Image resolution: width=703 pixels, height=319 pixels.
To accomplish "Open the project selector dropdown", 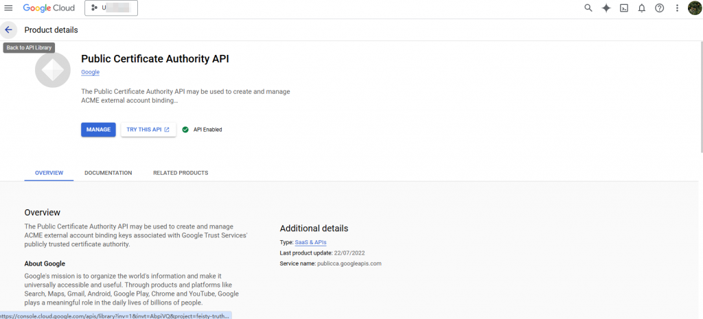I will pyautogui.click(x=111, y=8).
